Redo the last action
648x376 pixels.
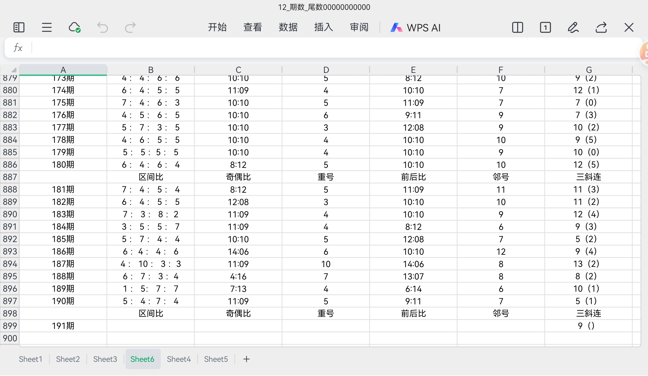point(130,27)
